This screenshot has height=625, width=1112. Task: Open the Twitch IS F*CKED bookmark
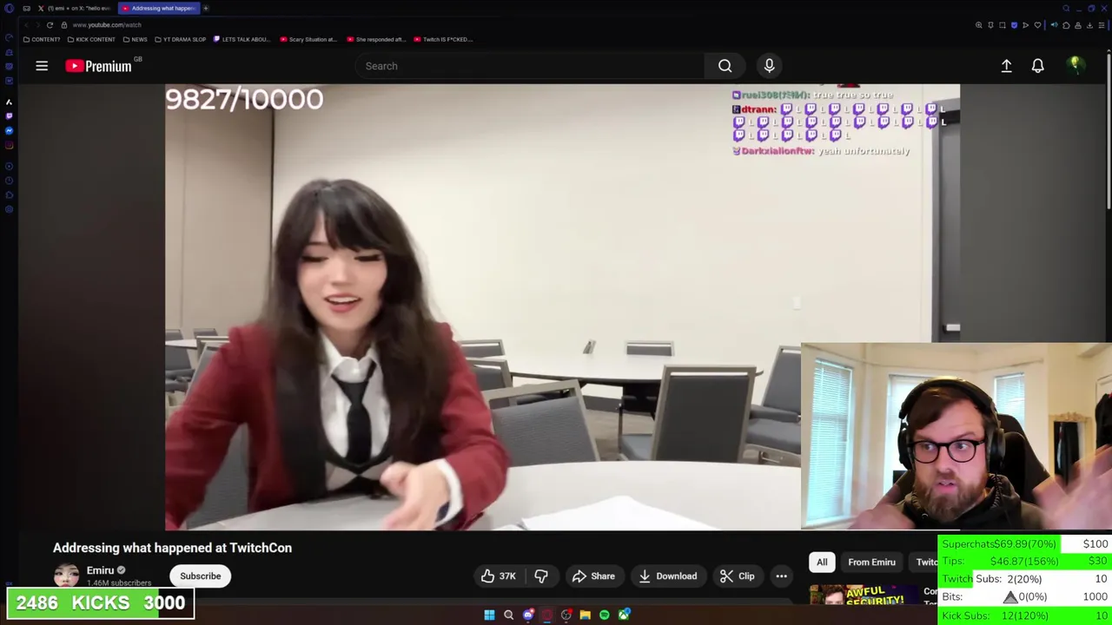click(443, 39)
